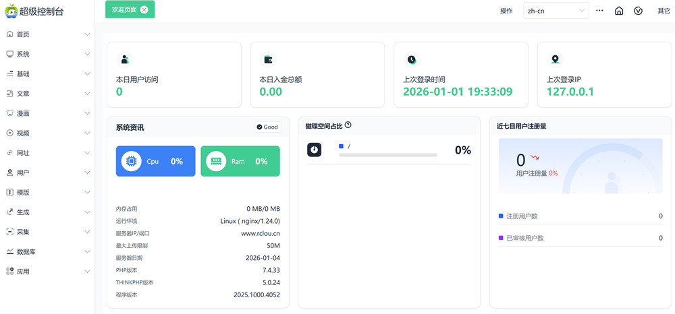The height and width of the screenshot is (314, 675).
Task: Click the clock icon above 上次登录时间
Action: 412,60
